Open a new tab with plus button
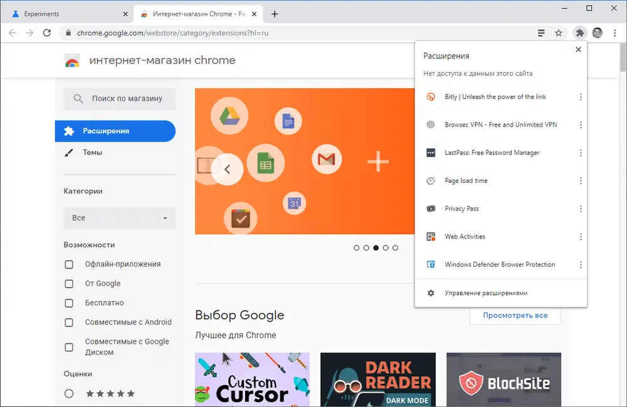This screenshot has width=627, height=407. (275, 14)
